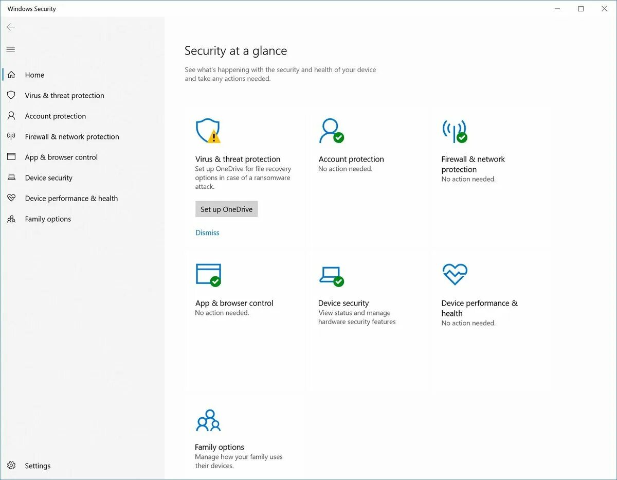Select Home in the sidebar
This screenshot has width=617, height=480.
pos(34,75)
